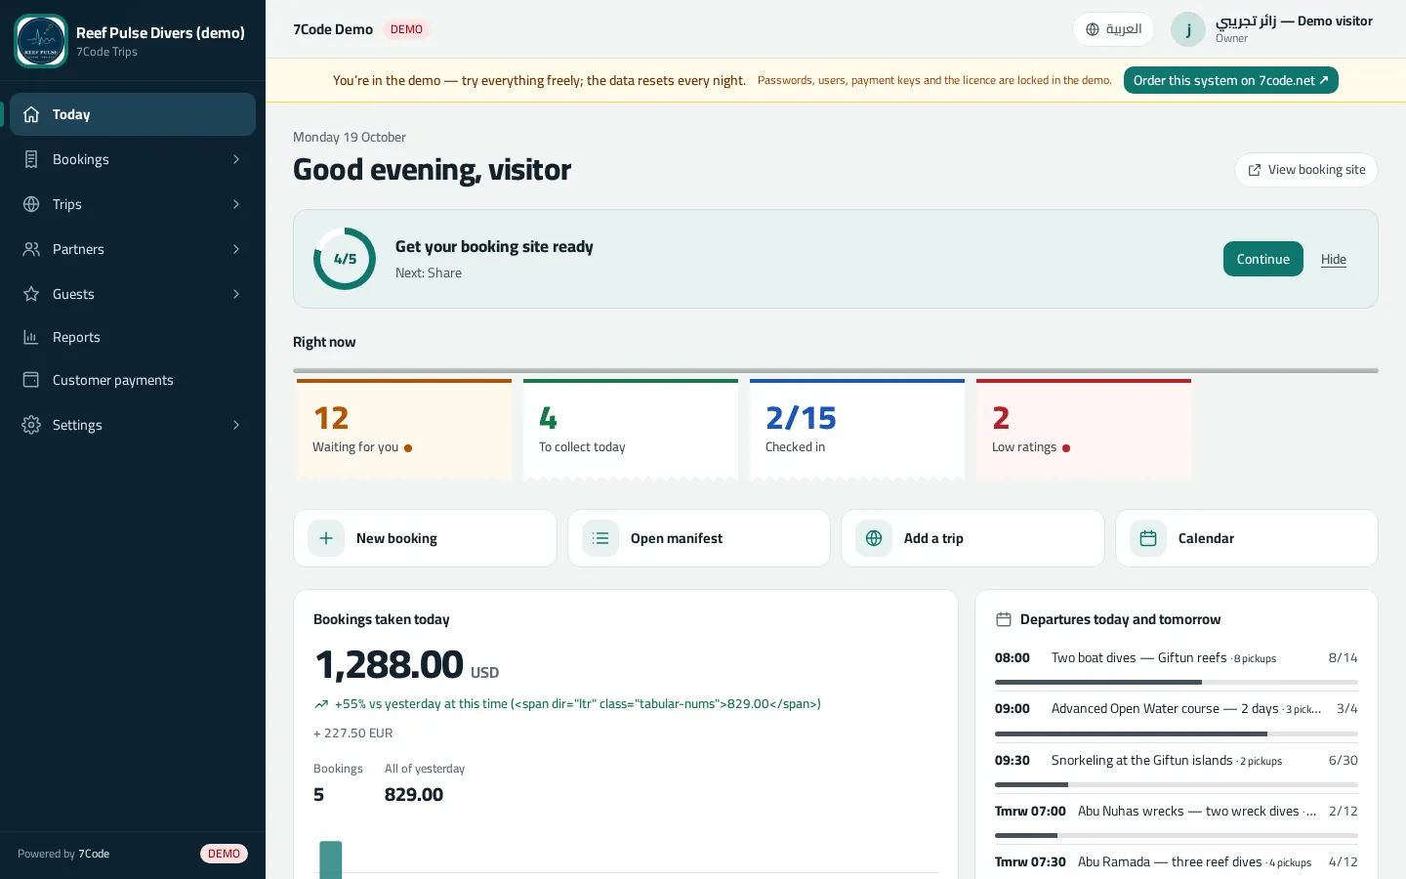This screenshot has width=1406, height=879.
Task: Click the calendar icon on Calendar card
Action: tap(1148, 538)
